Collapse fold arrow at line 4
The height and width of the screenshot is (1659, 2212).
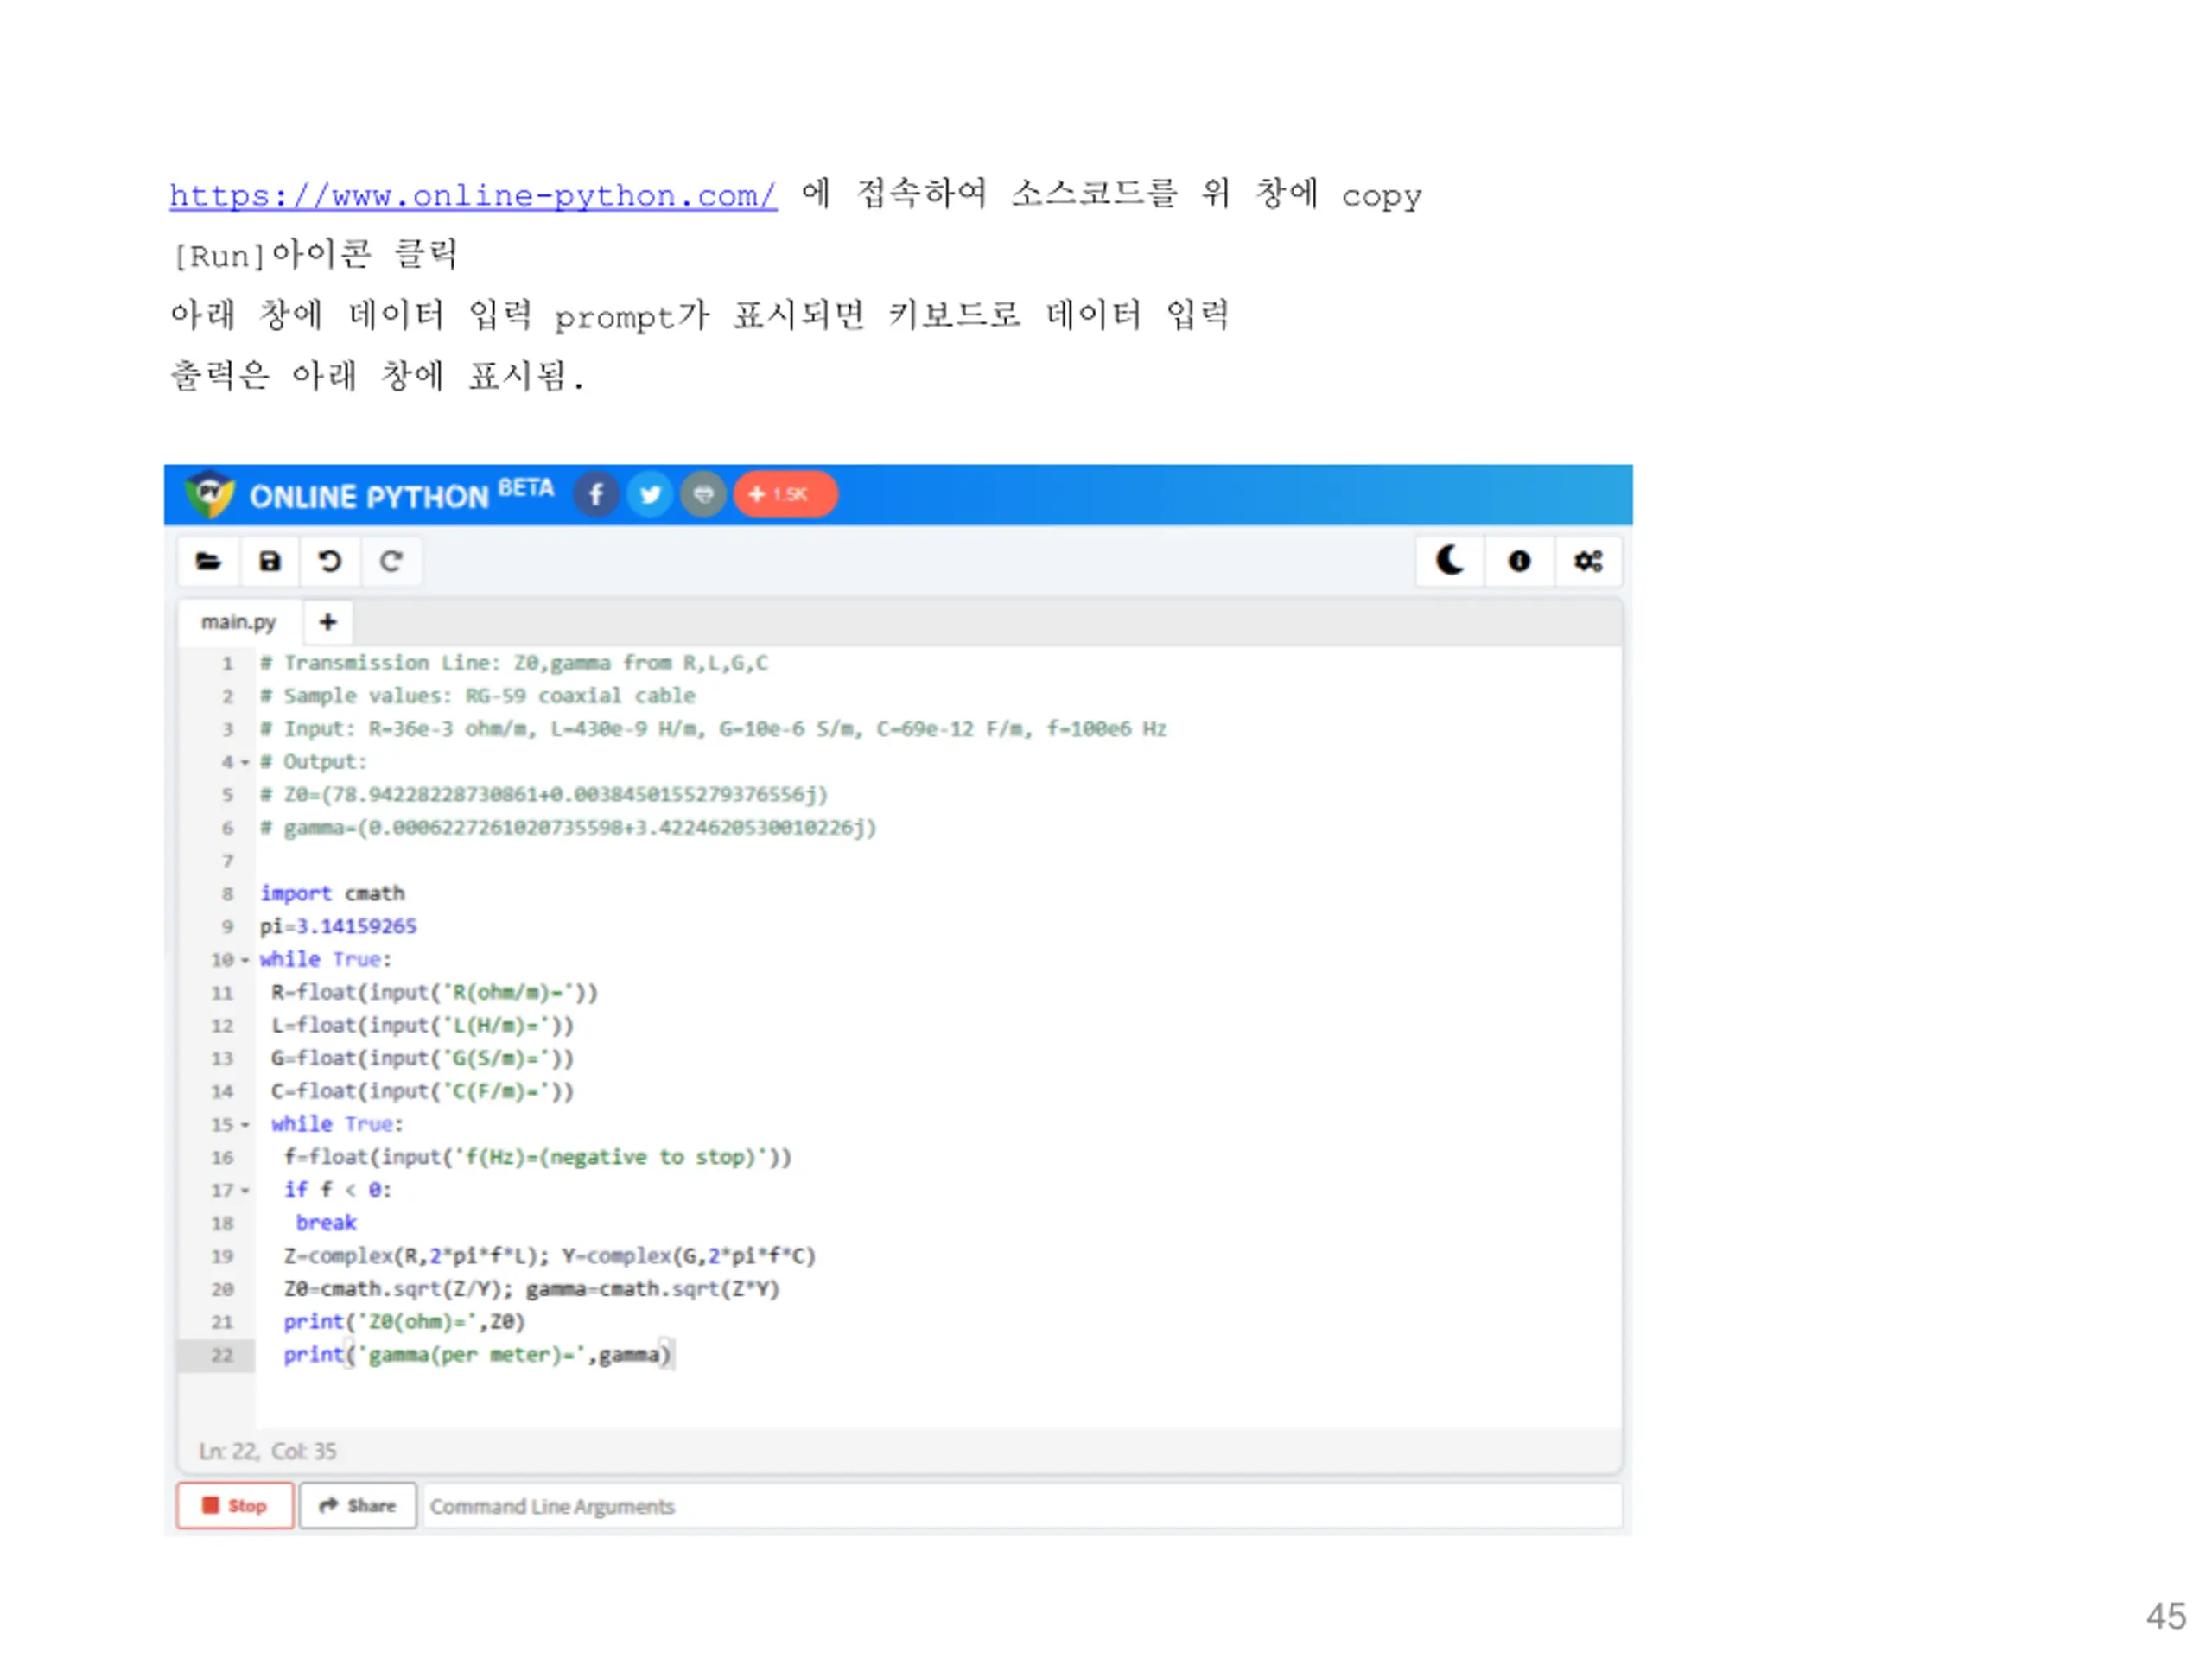pyautogui.click(x=245, y=763)
